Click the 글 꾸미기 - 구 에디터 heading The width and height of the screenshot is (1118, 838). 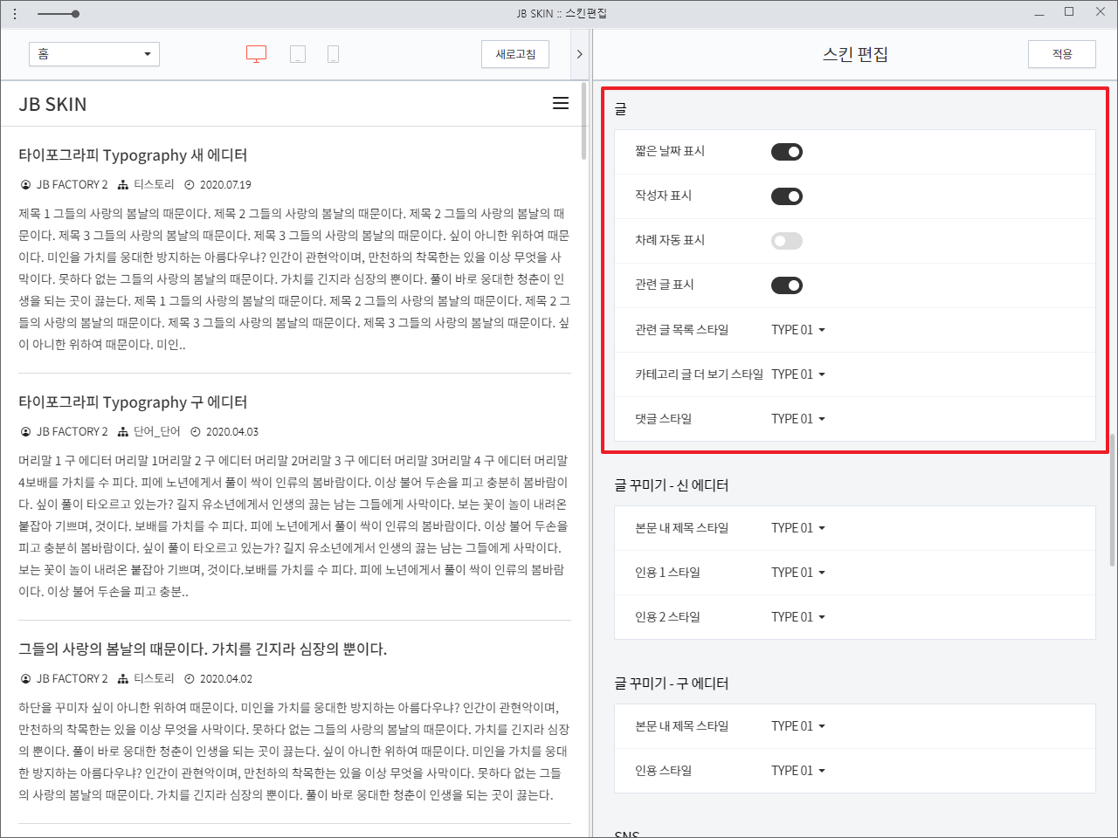(x=671, y=683)
